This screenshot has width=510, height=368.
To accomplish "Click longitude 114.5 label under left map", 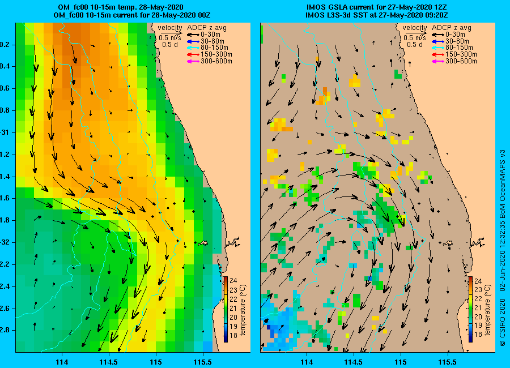I will coord(109,362).
